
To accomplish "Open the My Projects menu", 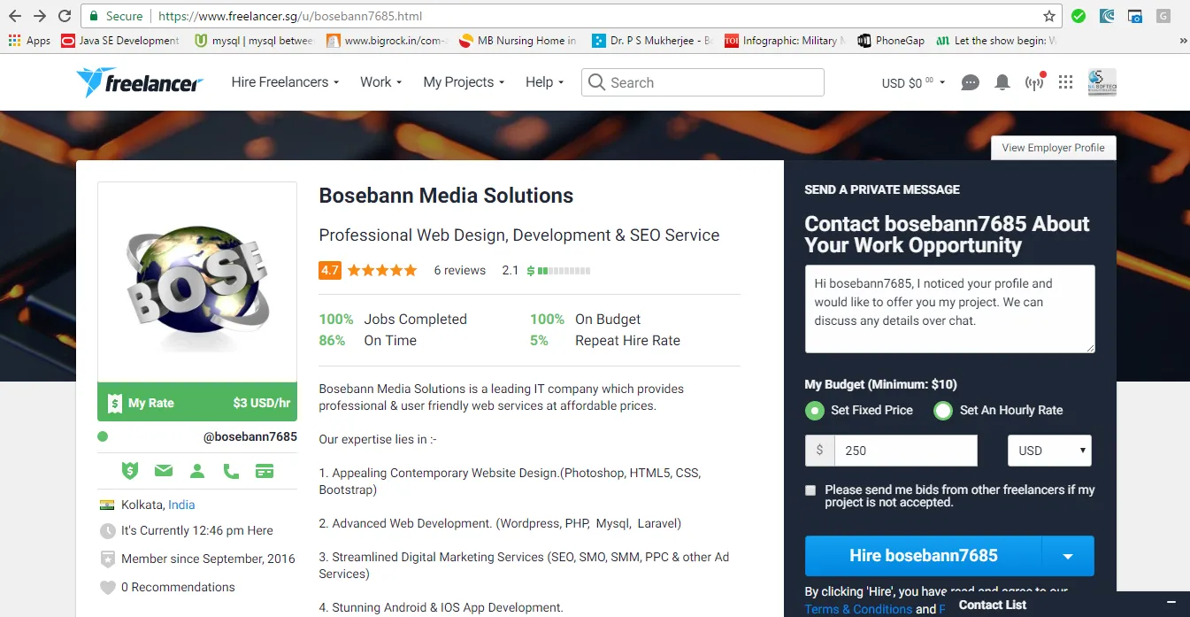I will tap(464, 82).
